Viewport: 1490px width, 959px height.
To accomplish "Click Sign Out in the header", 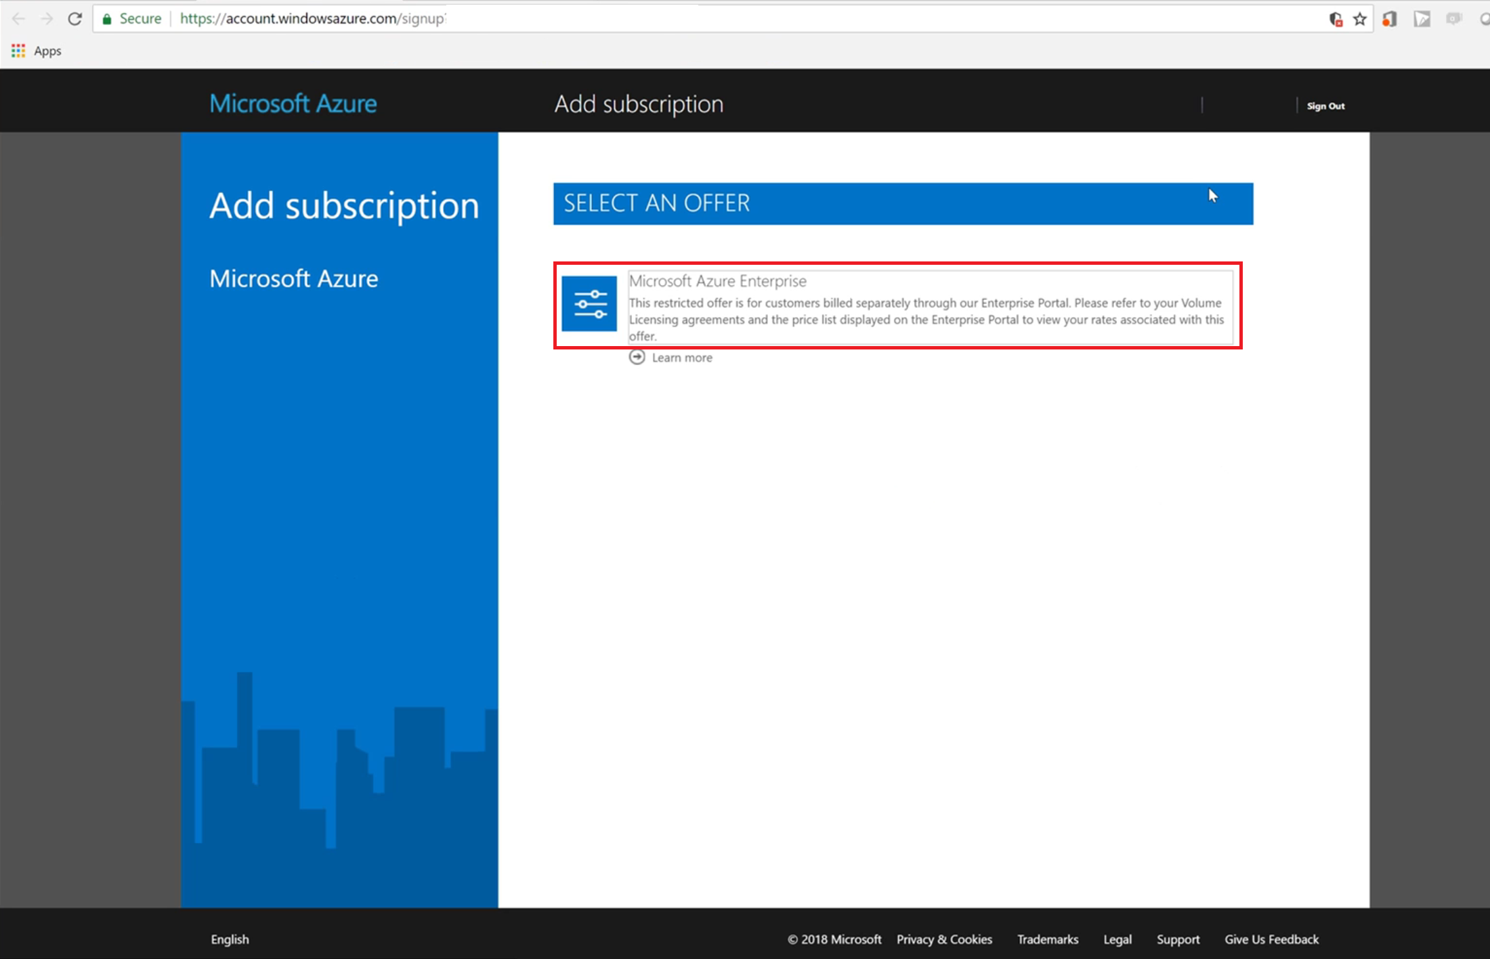I will pos(1325,106).
